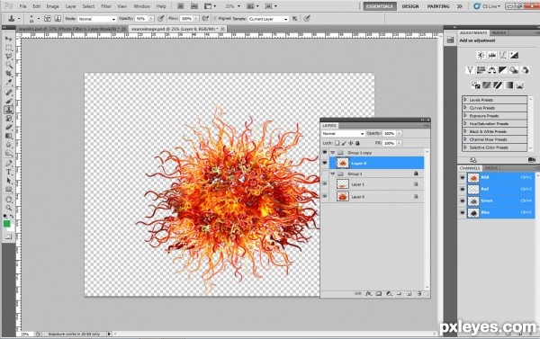Add a Black & White adjustment
The height and width of the screenshot is (339, 540).
(503, 70)
